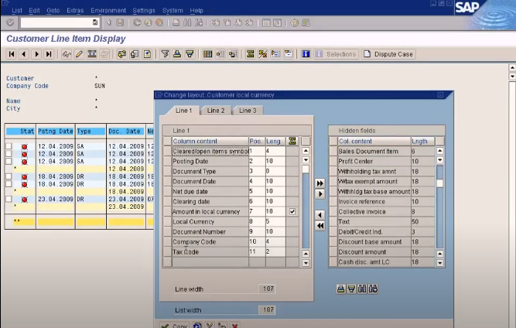Switch to the Line 2 tab
Screen dimensions: 516x328
click(x=216, y=111)
